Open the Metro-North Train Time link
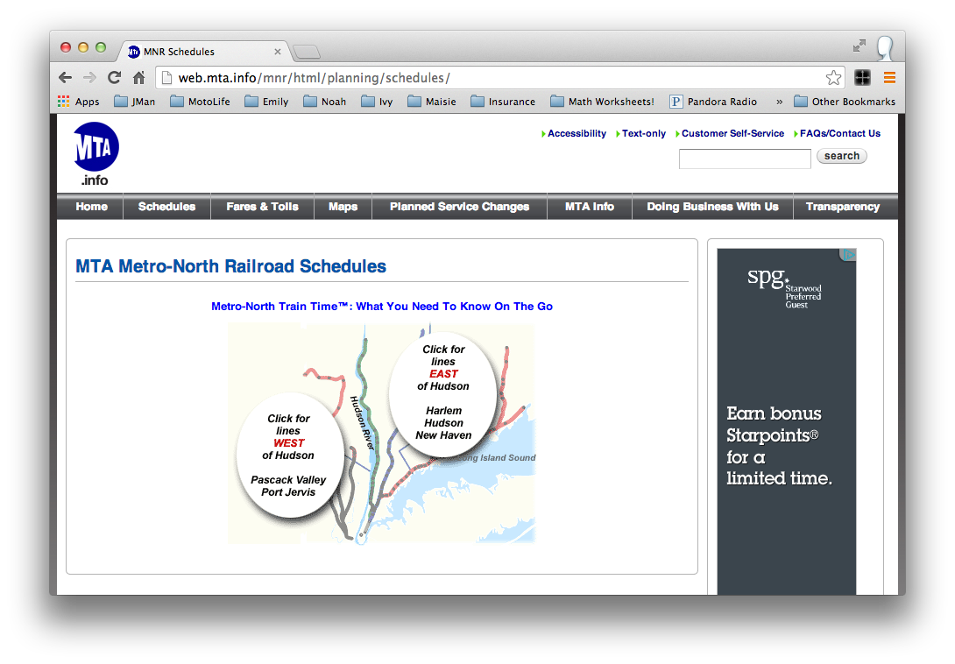 tap(382, 307)
